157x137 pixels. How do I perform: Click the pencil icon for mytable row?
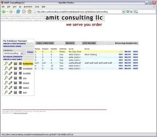coord(10,73)
